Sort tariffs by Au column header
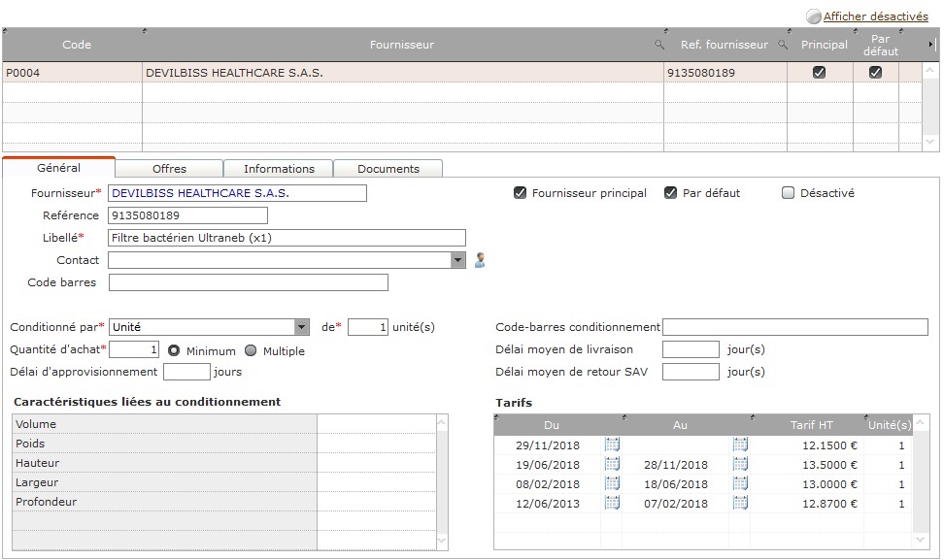Screen dimensions: 944x560 pyautogui.click(x=680, y=425)
